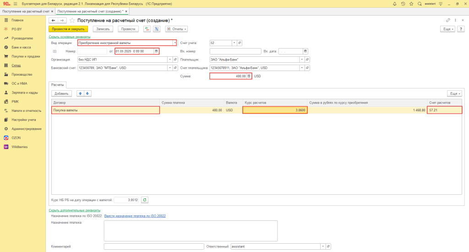Open Ответственный record link icon
This screenshot has width=469, height=252.
pos(328,247)
